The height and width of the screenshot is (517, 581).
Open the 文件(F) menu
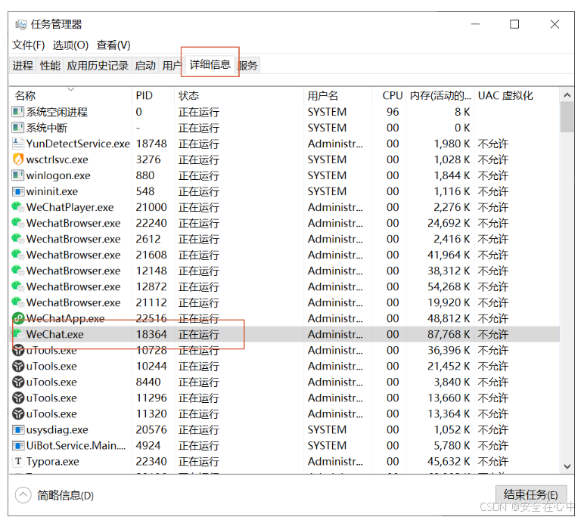click(x=29, y=45)
